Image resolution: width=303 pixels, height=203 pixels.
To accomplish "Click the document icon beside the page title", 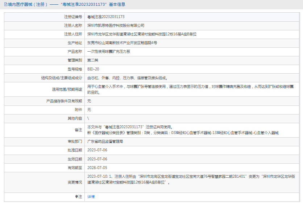I will tap(6, 4).
